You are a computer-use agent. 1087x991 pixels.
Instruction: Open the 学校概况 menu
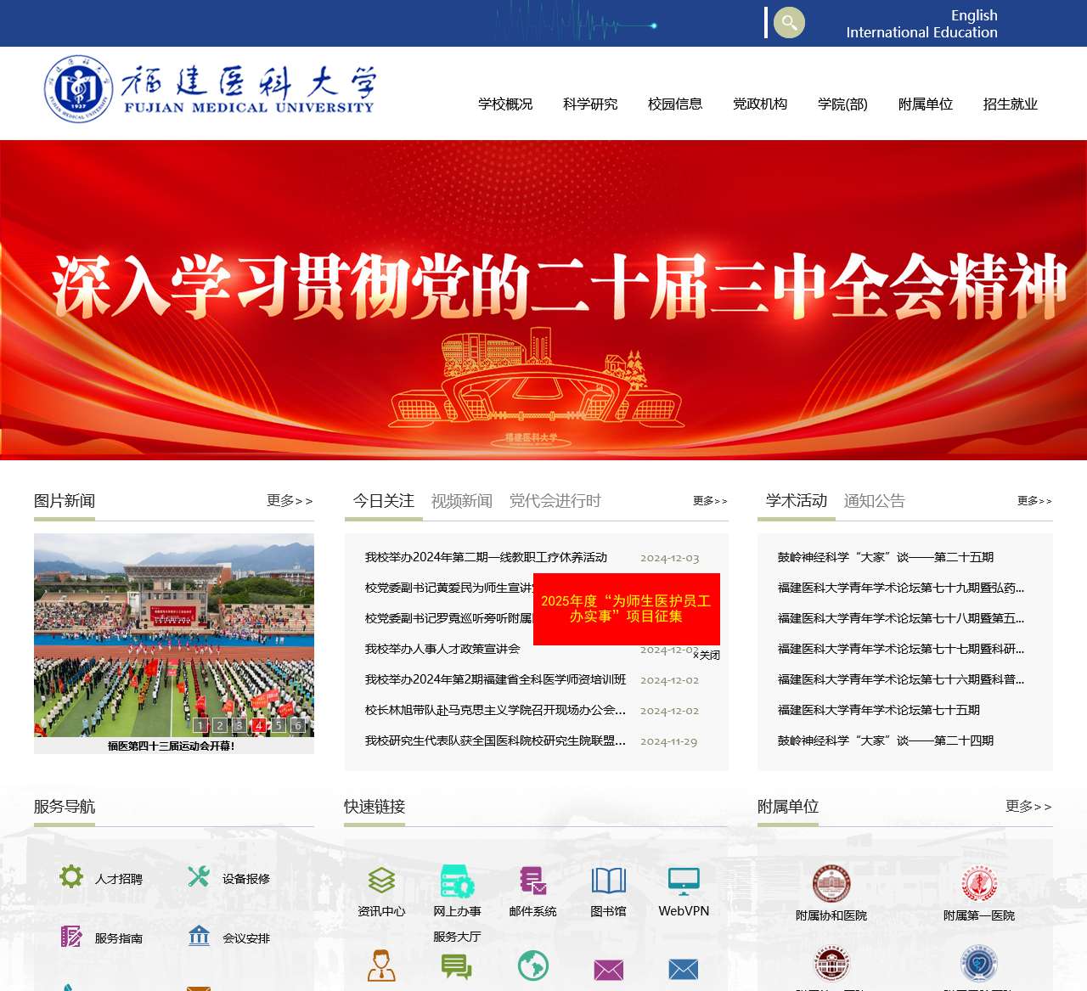click(x=505, y=104)
